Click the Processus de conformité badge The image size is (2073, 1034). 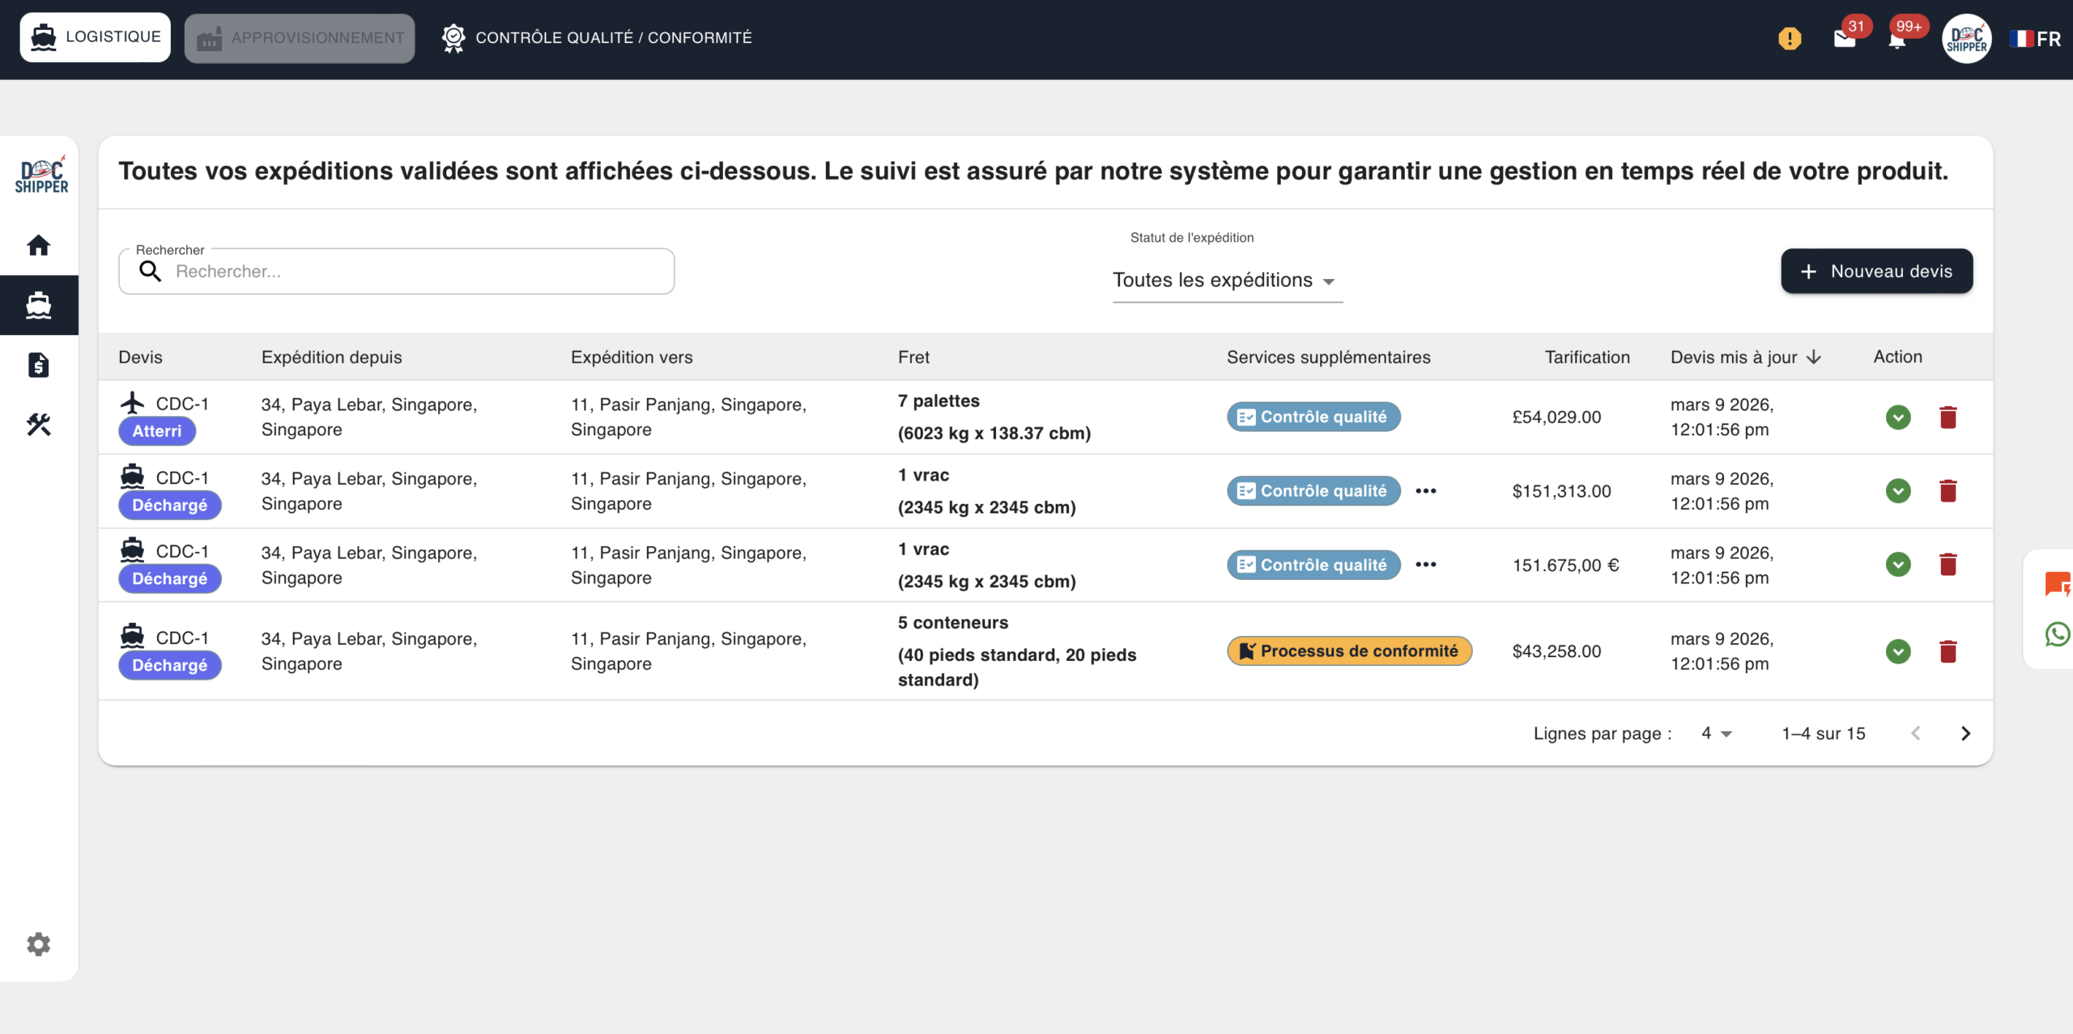[1349, 650]
